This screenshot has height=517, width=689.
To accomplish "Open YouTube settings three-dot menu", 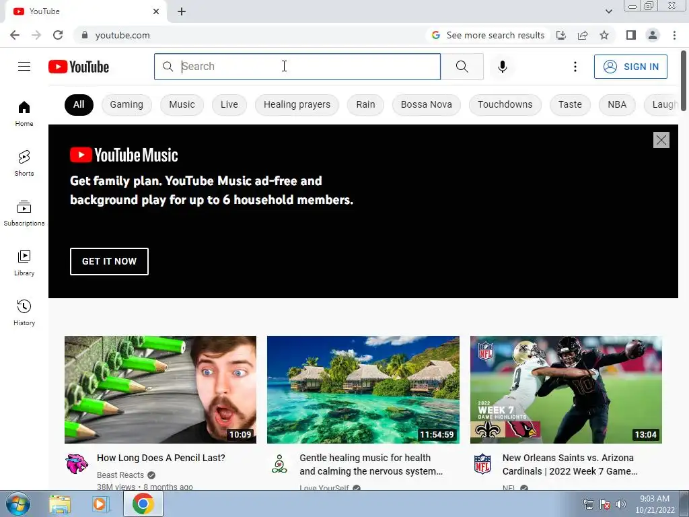I will (x=575, y=67).
